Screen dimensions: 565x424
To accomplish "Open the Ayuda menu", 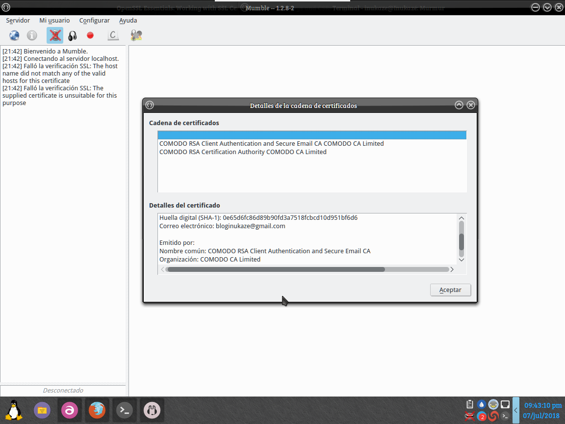I will pyautogui.click(x=128, y=21).
